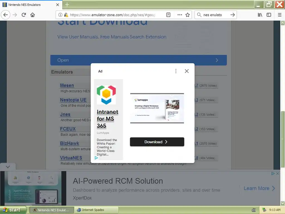The width and height of the screenshot is (285, 214).
Task: Click 2675 Votes rating text for Mesen
Action: tap(208, 86)
